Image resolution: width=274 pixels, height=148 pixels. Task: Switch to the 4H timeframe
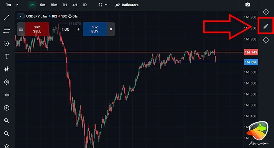pos(75,5)
